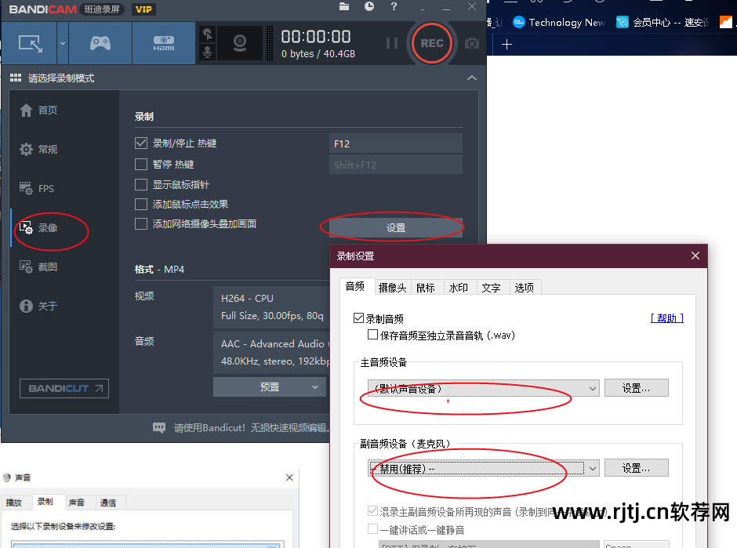Open new browser tab with plus

(x=506, y=45)
